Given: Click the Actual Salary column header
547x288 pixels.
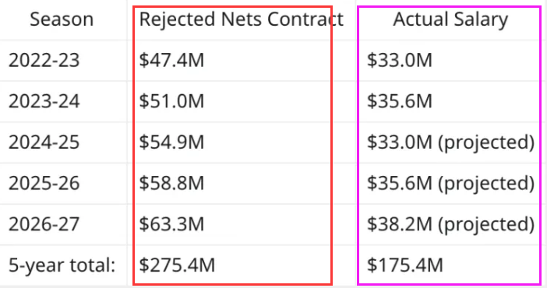Looking at the screenshot, I should pyautogui.click(x=450, y=19).
